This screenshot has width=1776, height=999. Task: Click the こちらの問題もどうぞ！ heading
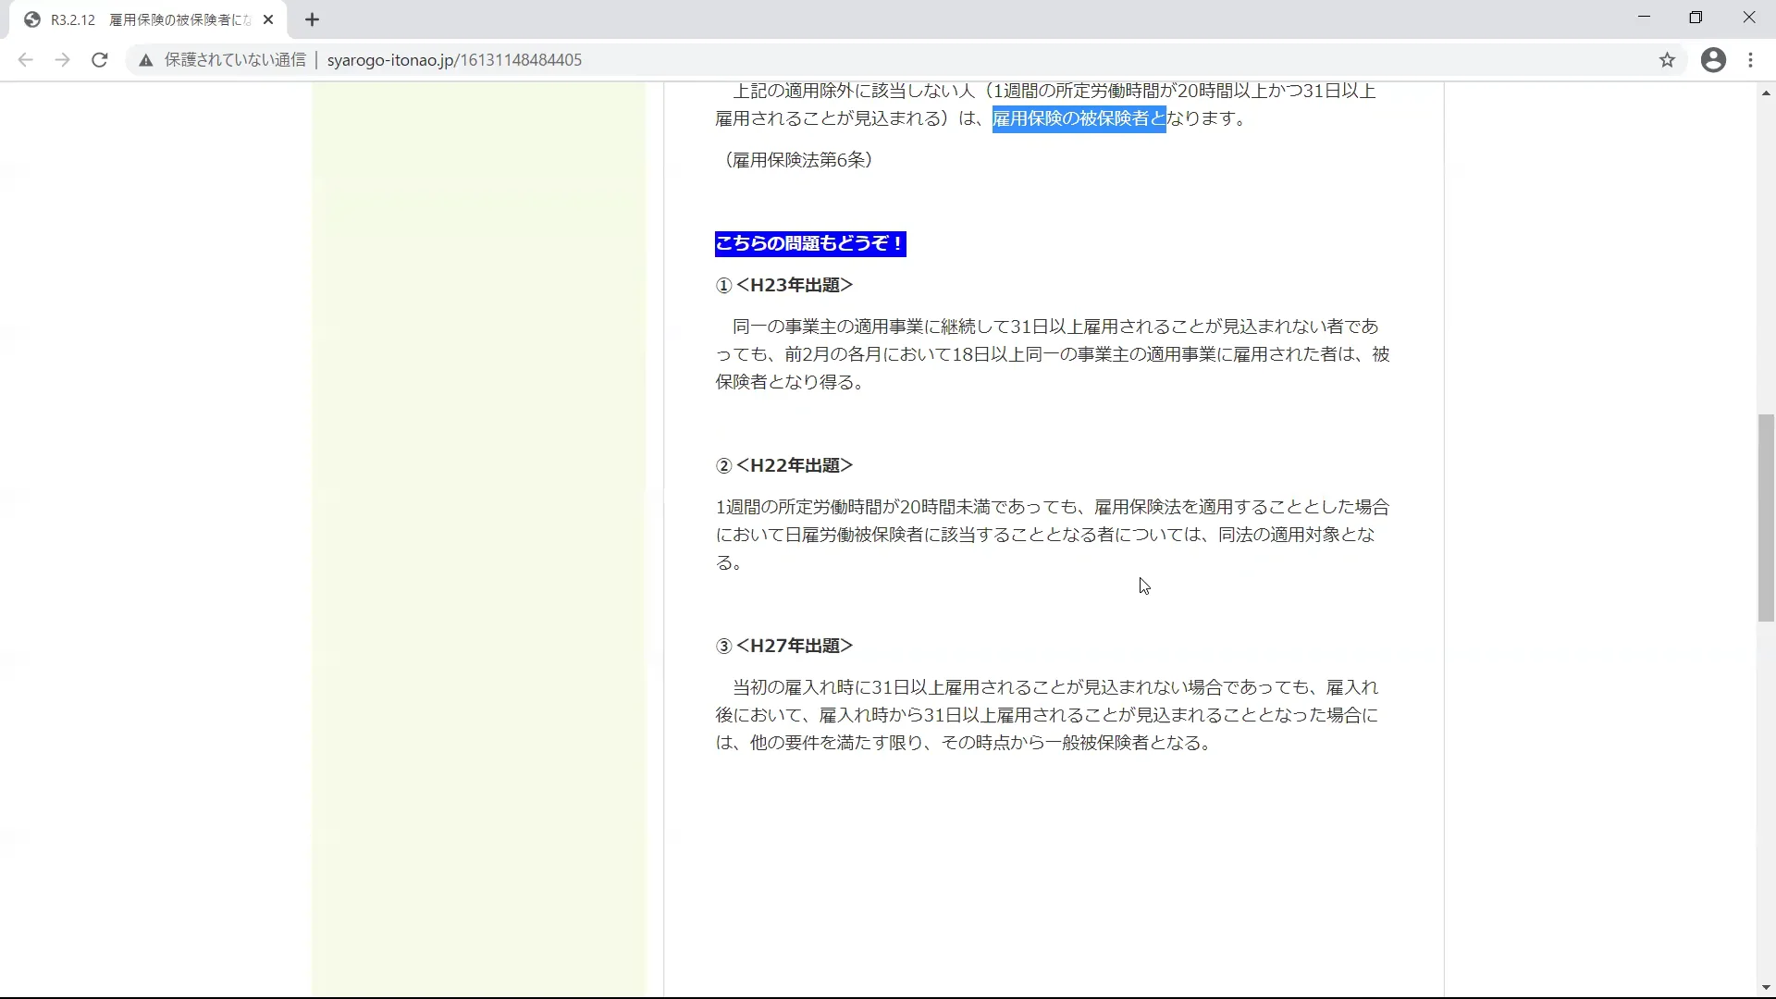point(810,243)
